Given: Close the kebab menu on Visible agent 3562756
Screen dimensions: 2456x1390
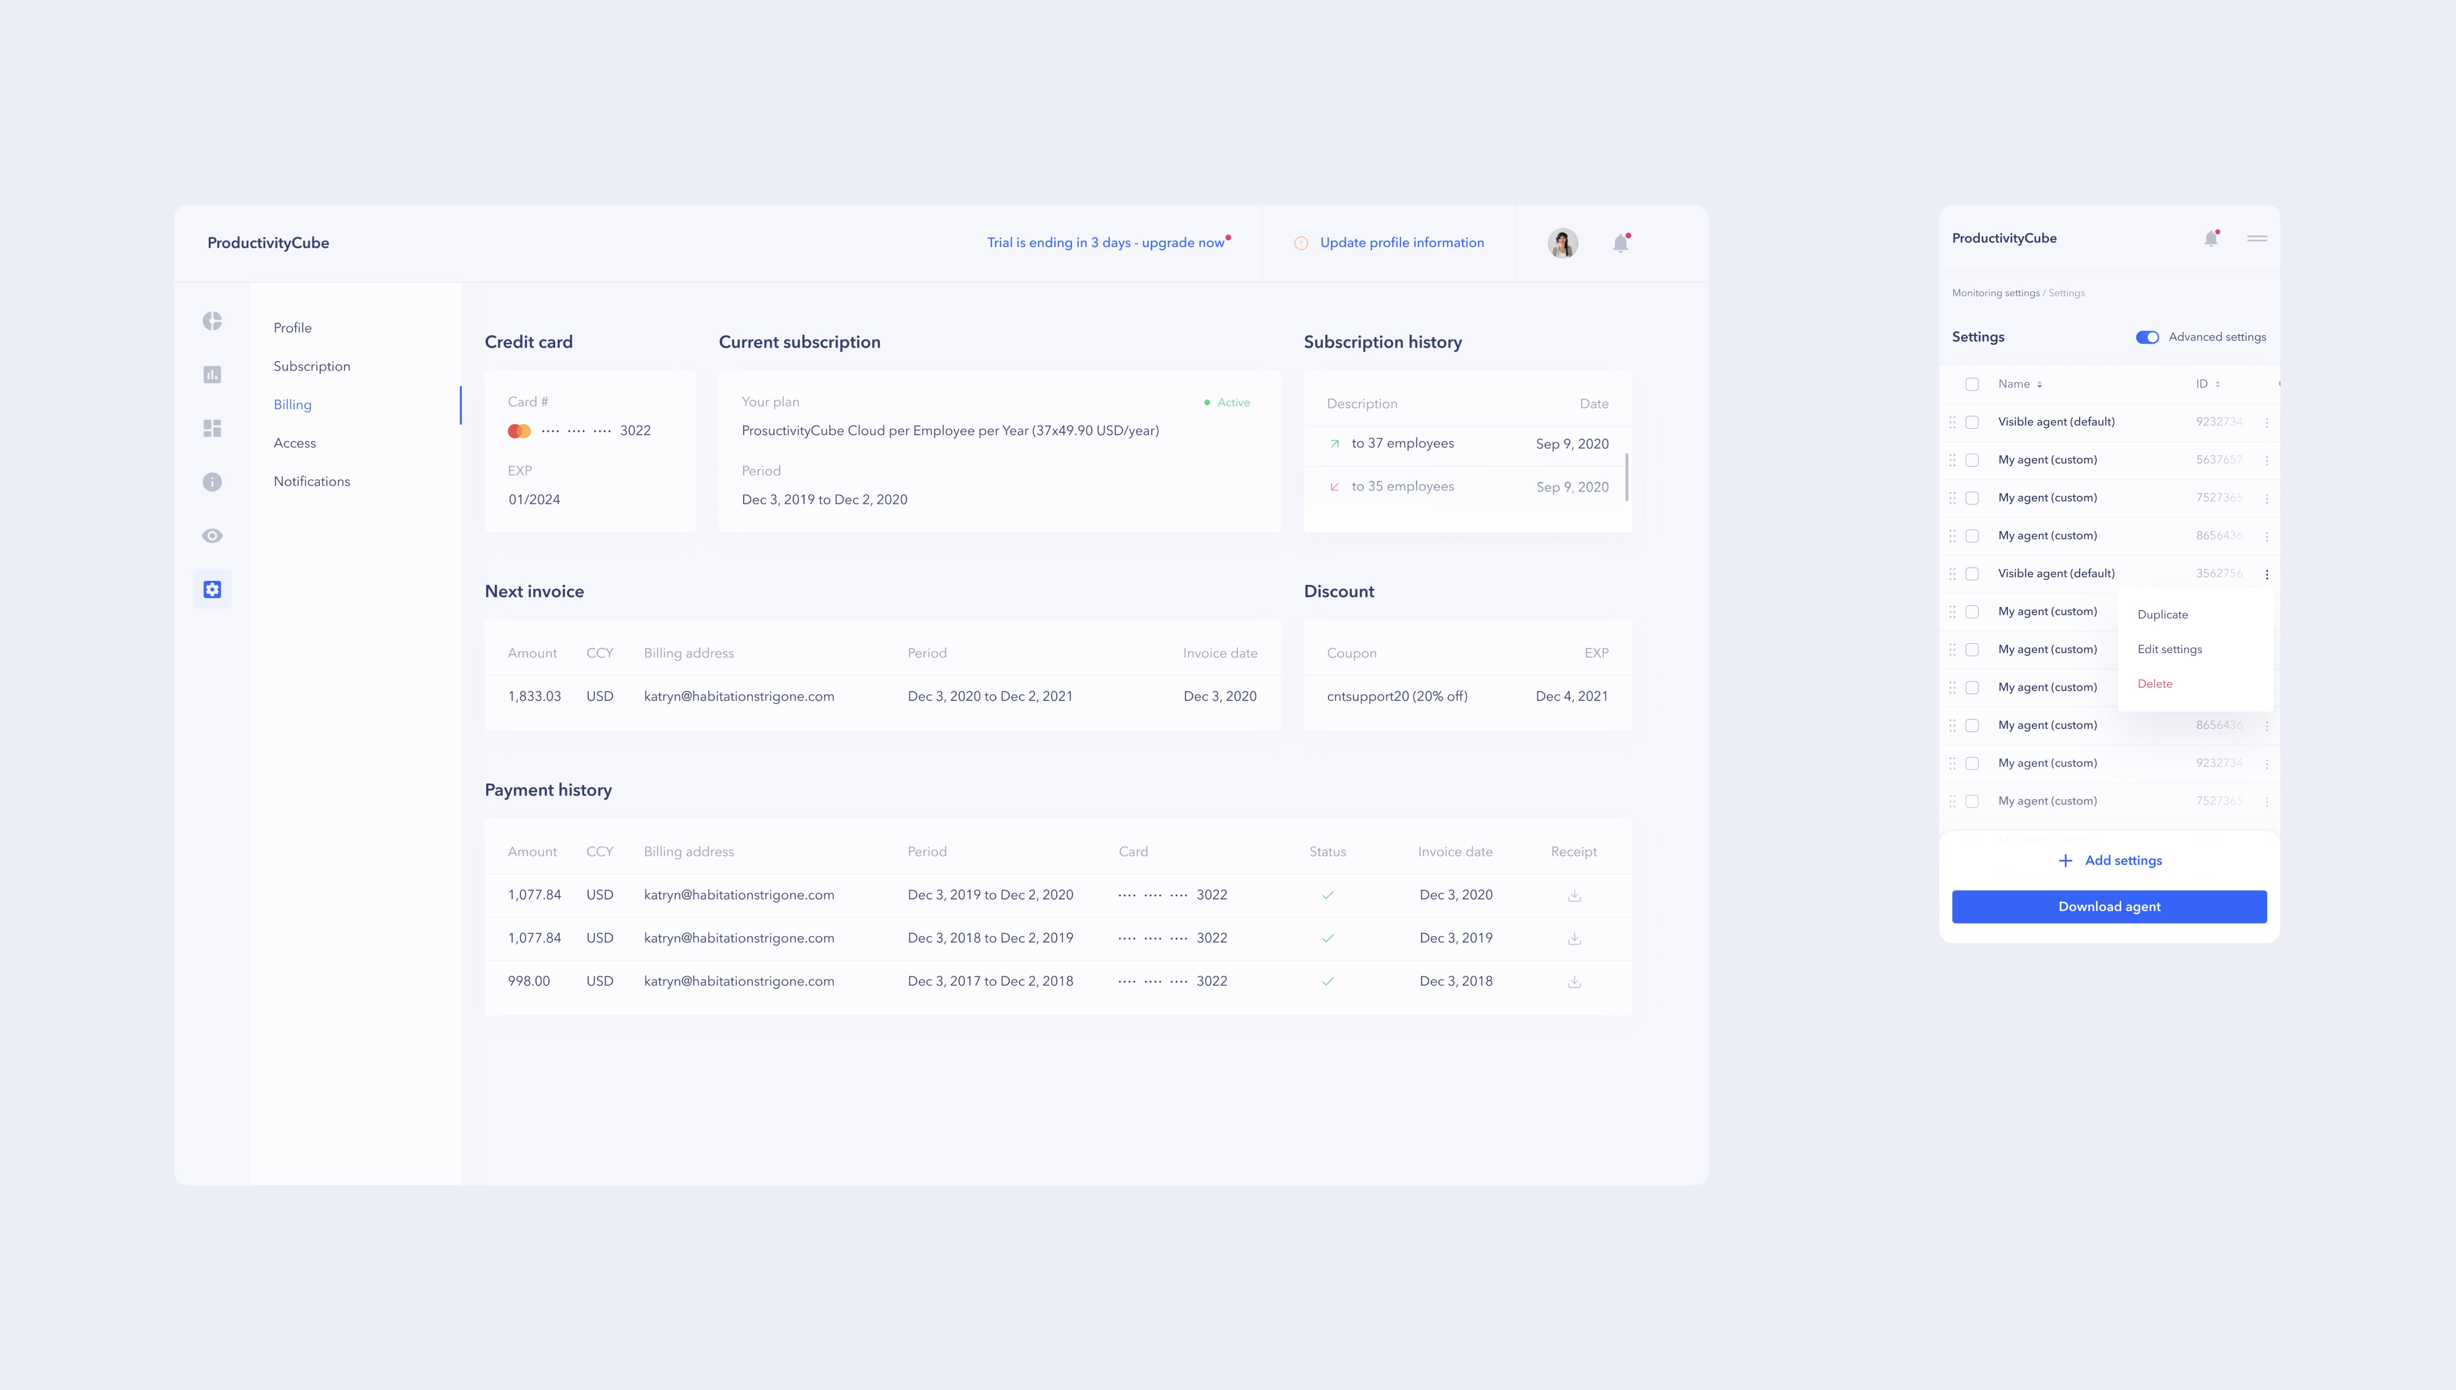Looking at the screenshot, I should click(x=2266, y=574).
